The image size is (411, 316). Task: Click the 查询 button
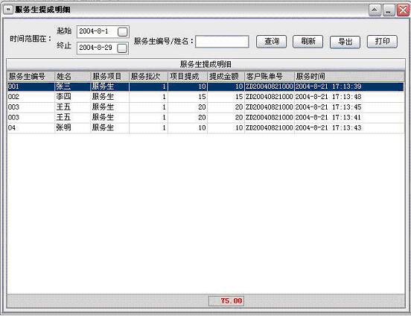[x=271, y=42]
